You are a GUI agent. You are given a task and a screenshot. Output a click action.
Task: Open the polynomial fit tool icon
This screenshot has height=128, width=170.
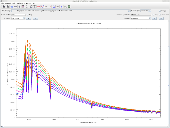tap(38, 6)
